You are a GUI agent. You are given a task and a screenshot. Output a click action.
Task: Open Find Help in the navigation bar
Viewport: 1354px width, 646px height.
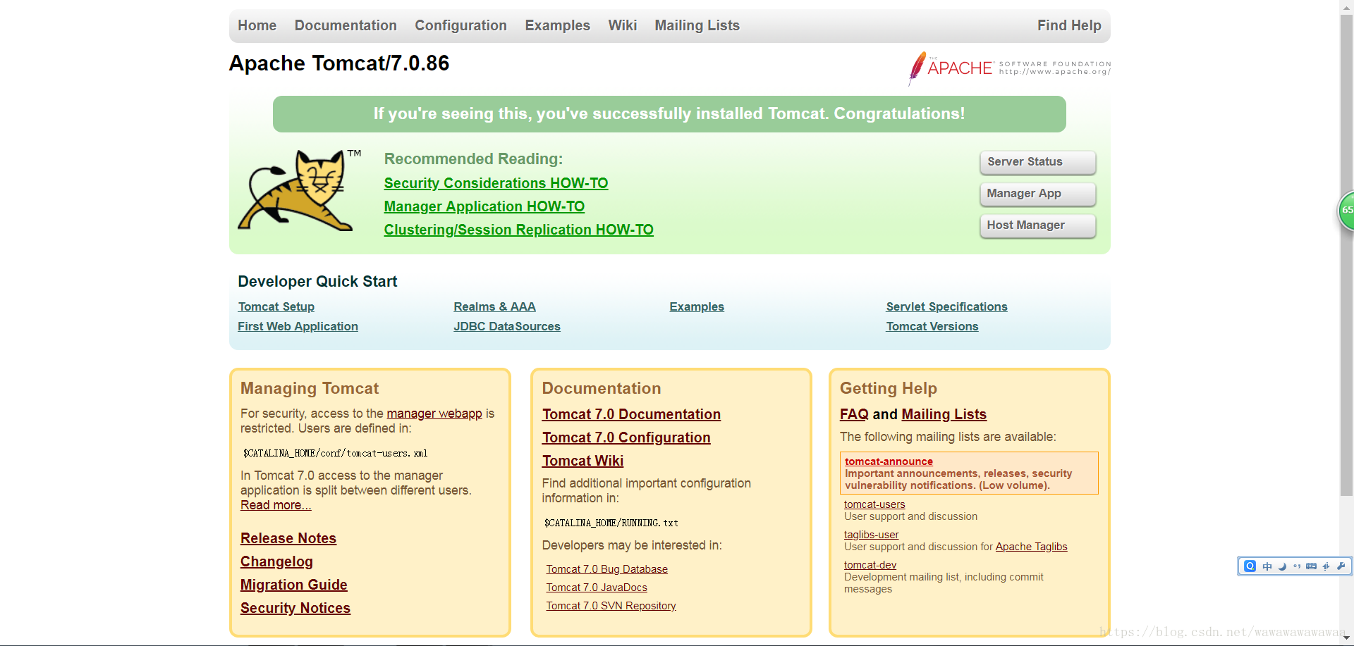[x=1069, y=25]
